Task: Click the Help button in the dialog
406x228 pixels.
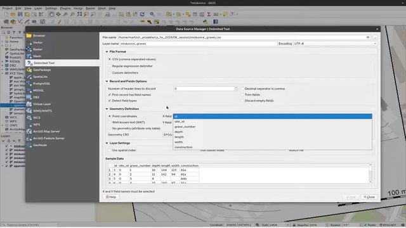Action: tap(111, 197)
